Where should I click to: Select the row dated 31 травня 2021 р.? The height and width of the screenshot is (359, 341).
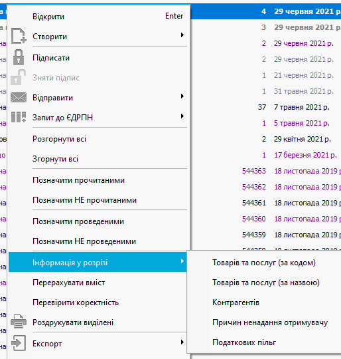coord(265,91)
